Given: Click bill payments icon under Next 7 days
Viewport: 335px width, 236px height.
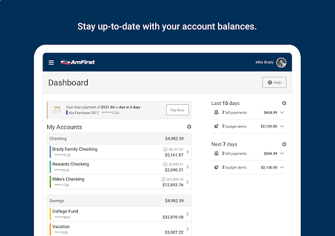Looking at the screenshot, I should click(x=217, y=153).
